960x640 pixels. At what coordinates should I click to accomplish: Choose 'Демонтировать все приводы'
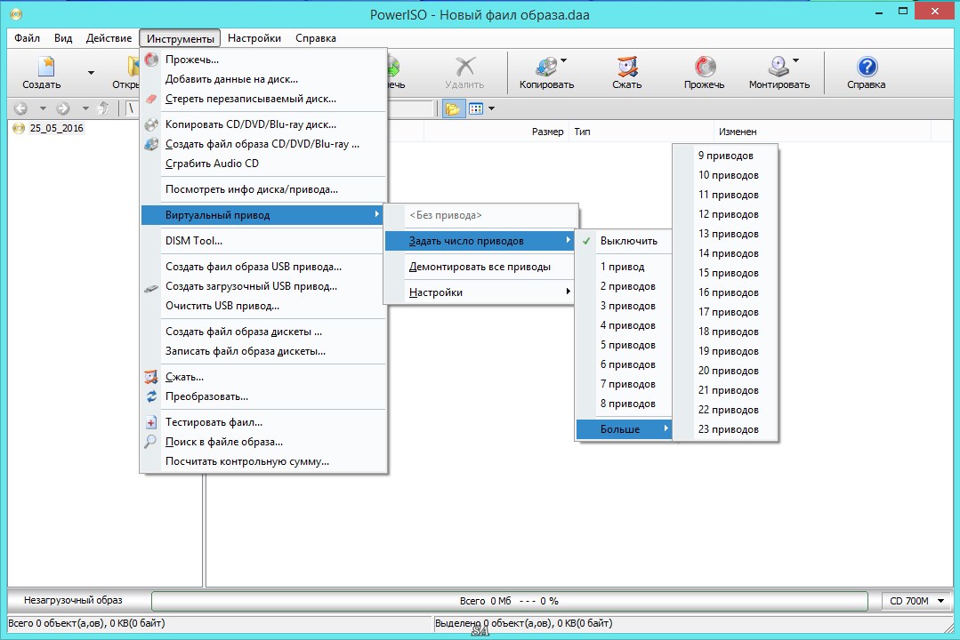480,267
